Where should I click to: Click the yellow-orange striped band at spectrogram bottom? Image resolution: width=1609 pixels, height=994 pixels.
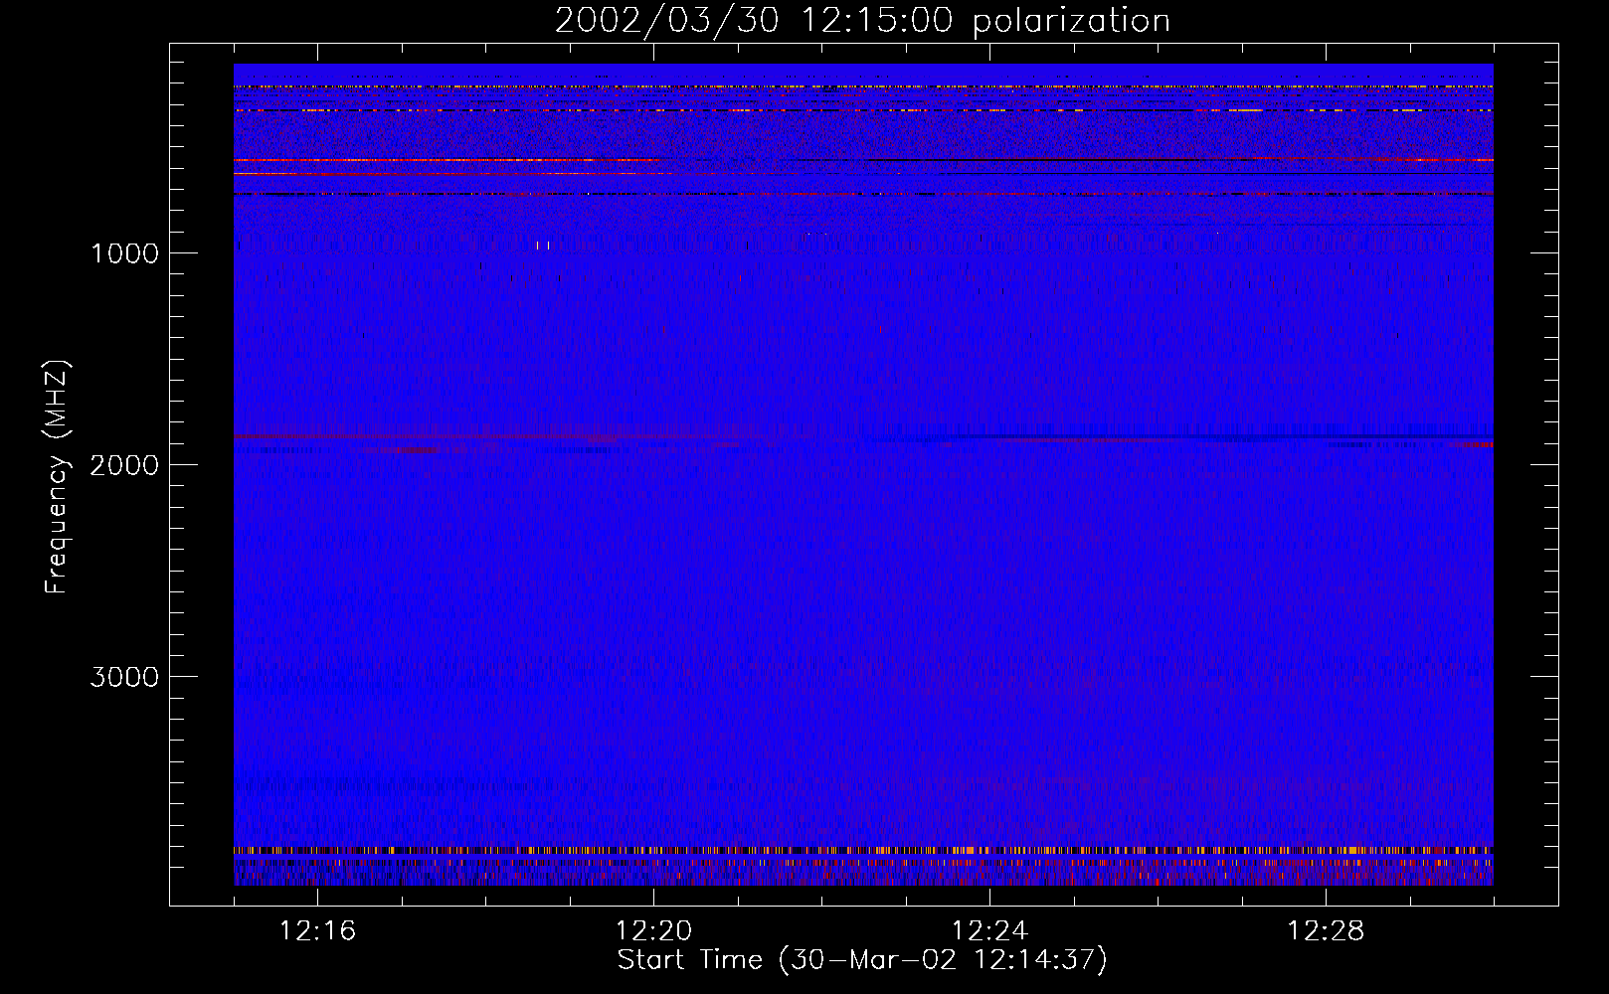(863, 851)
